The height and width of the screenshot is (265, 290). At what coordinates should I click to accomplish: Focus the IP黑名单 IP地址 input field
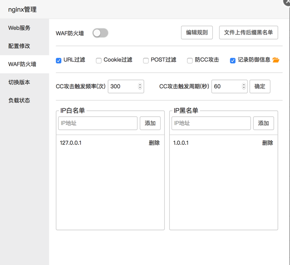(211, 123)
